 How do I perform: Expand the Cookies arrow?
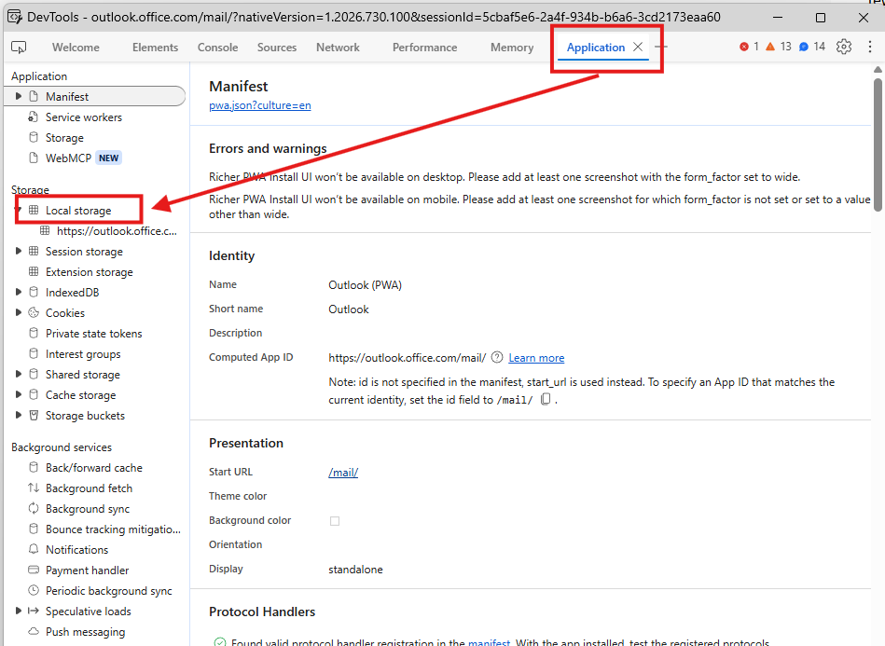click(18, 312)
